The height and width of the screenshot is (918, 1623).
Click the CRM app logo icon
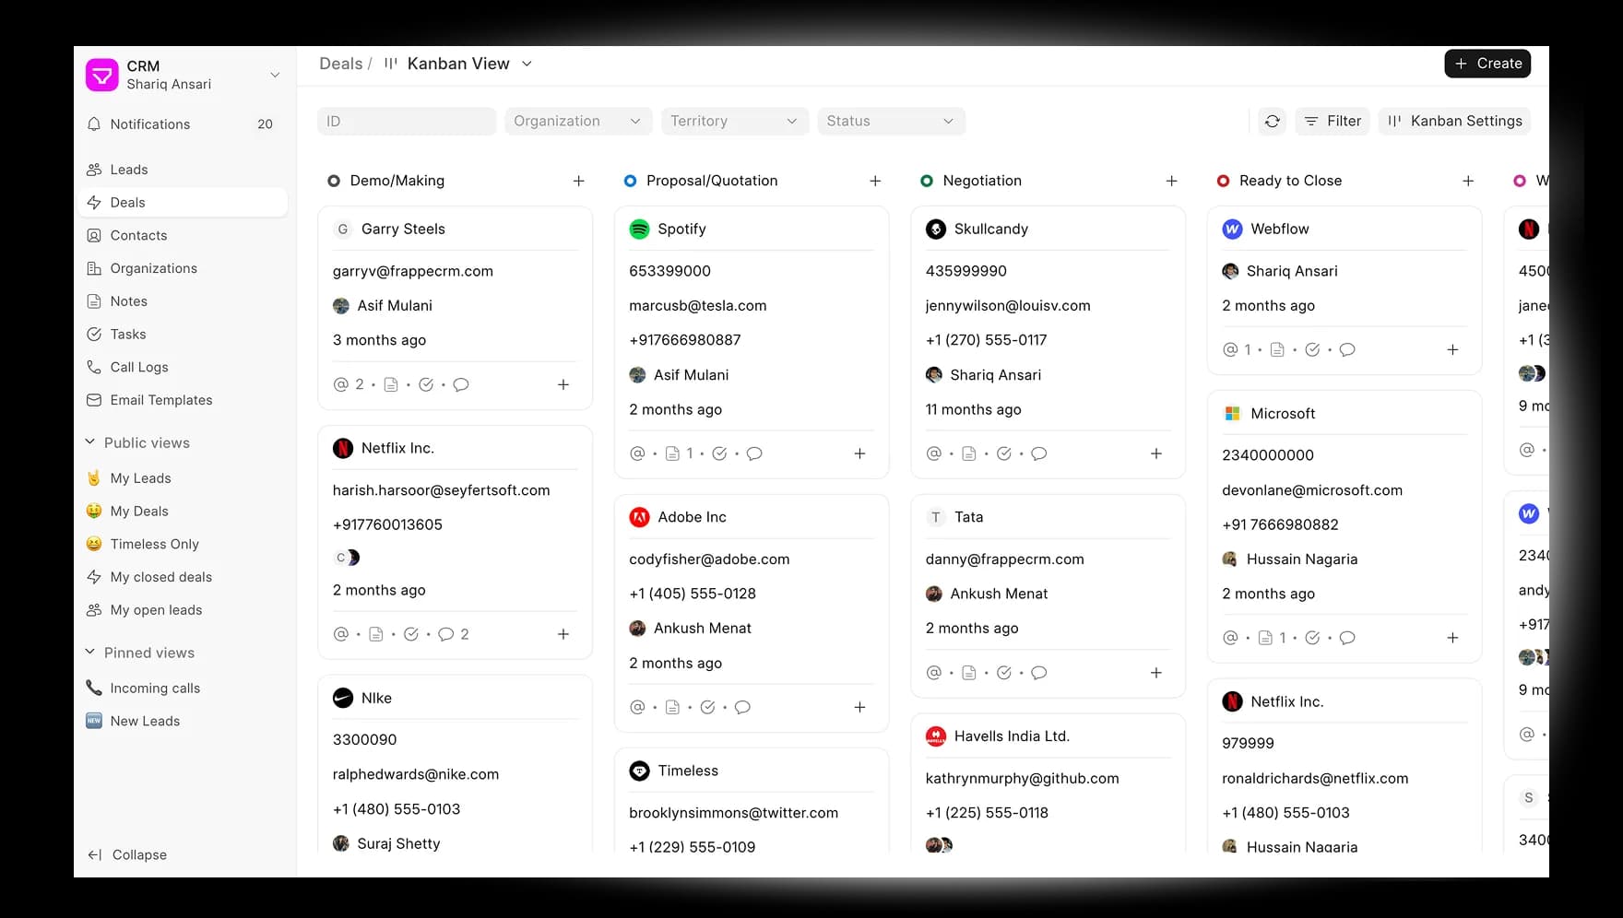point(101,75)
